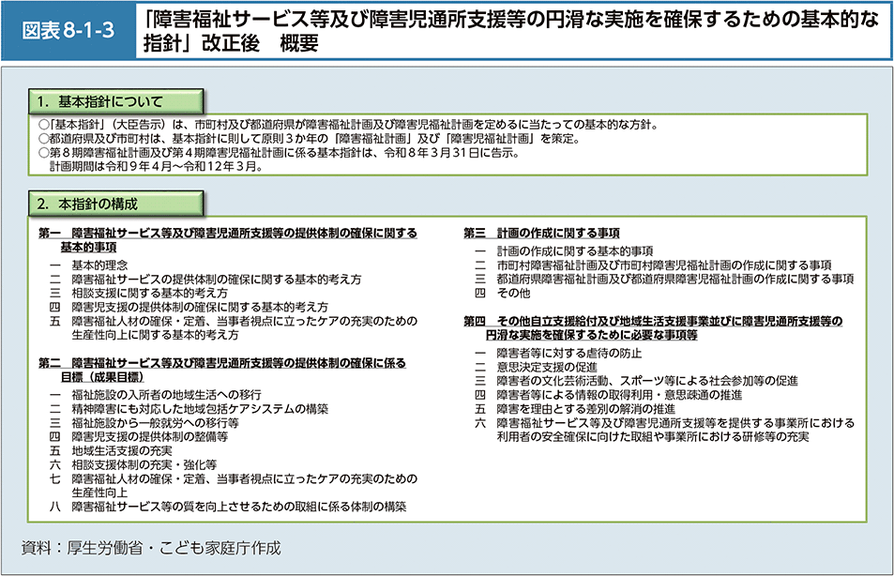Image resolution: width=894 pixels, height=576 pixels.
Task: Click item 福祉施設から一般就労への移行等
Action: 155,422
